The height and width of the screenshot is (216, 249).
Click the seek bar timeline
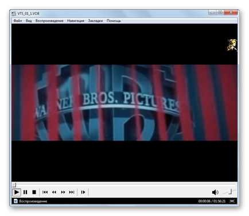124,184
